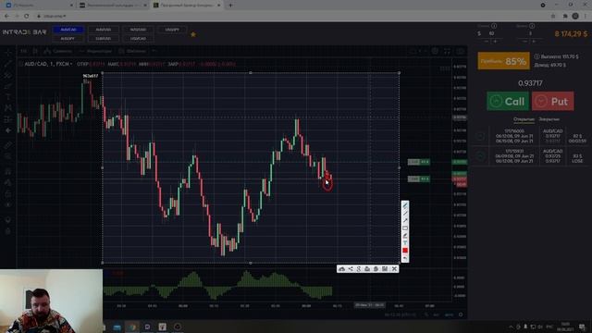Viewport: 592px width, 333px height.
Task: Place a trade with the red Put button
Action: coord(553,101)
